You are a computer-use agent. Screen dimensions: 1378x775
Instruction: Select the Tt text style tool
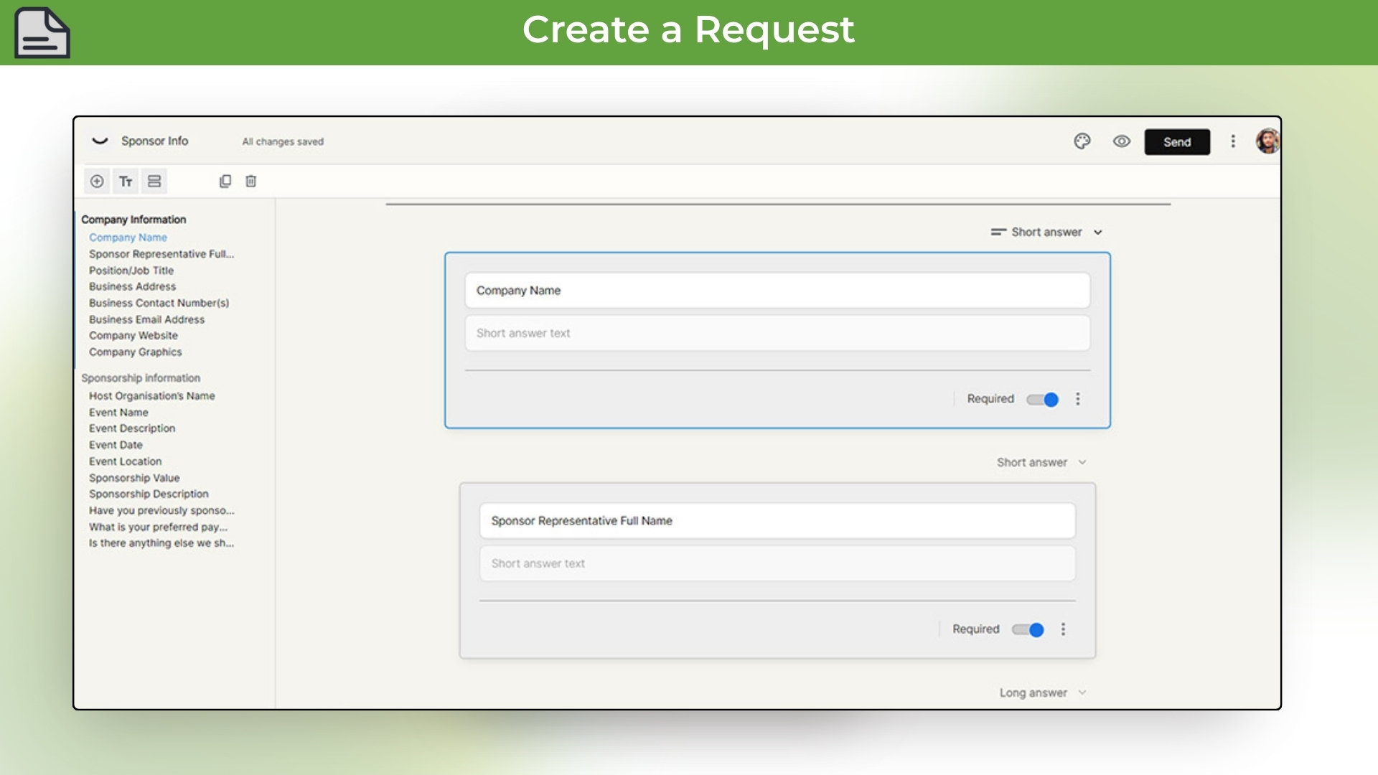pos(126,181)
